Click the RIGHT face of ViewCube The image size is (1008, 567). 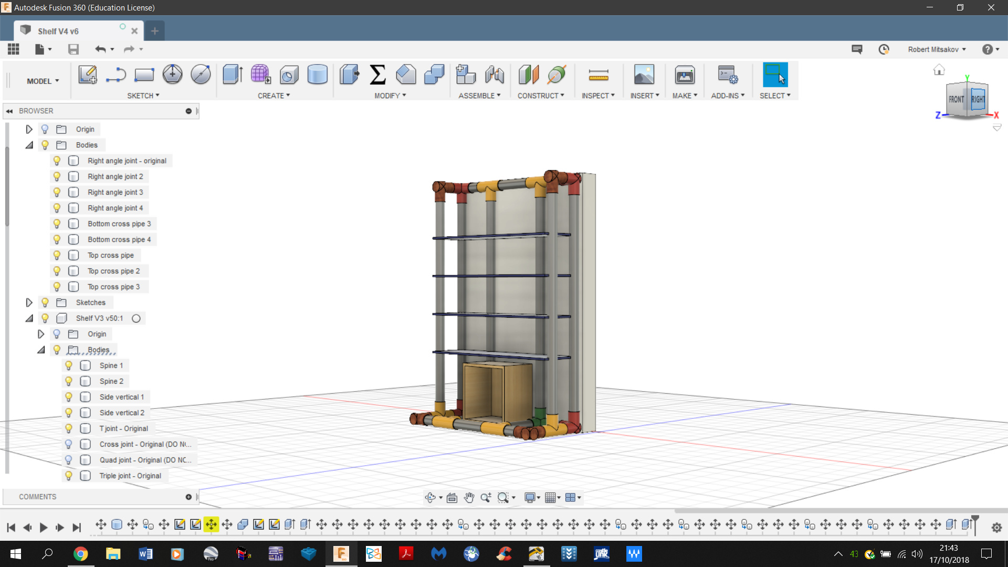click(978, 99)
